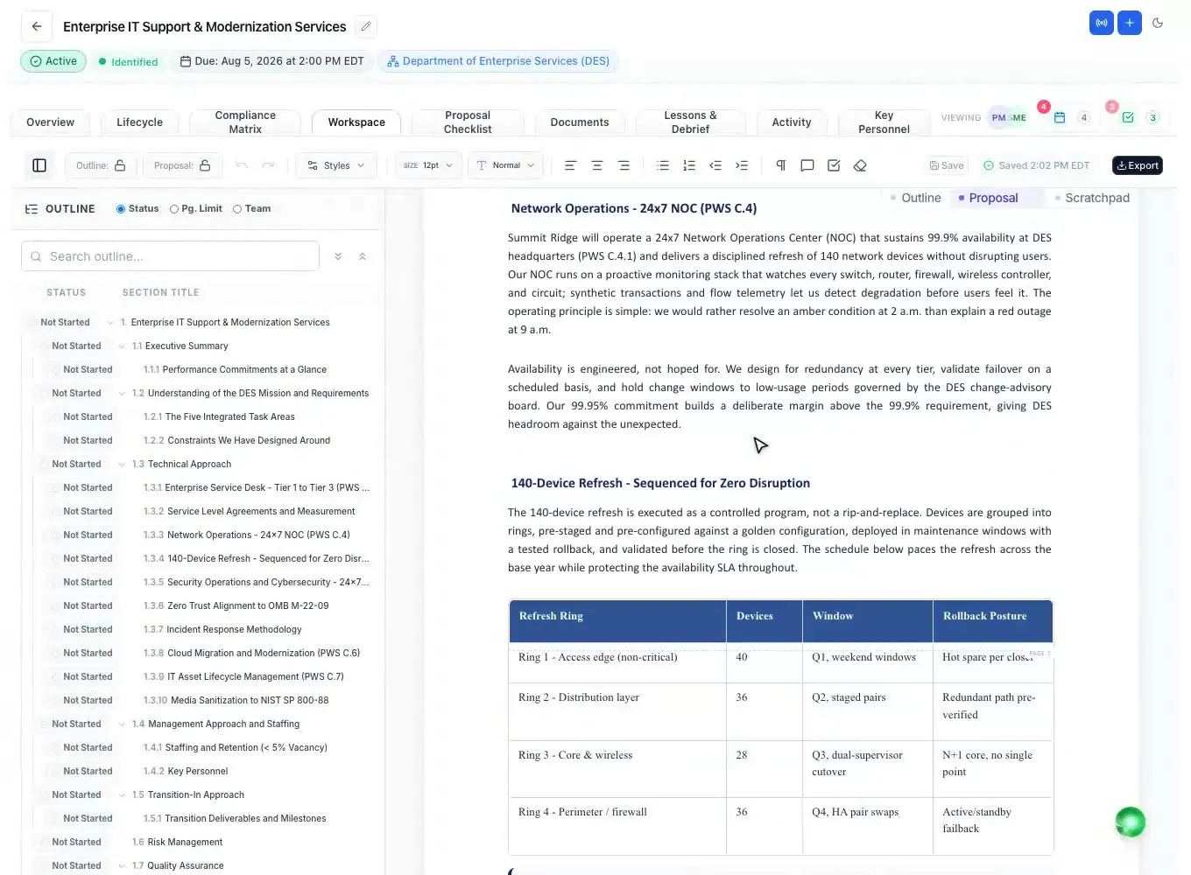Open the Overview tab

click(50, 122)
